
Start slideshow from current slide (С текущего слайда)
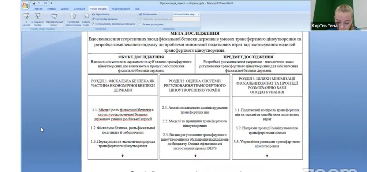pos(37,19)
